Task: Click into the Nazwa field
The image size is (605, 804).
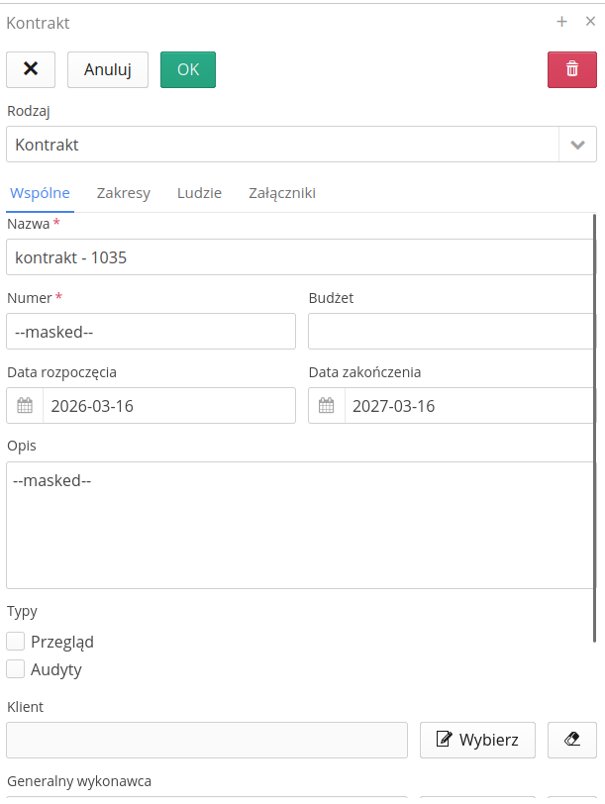Action: 300,256
